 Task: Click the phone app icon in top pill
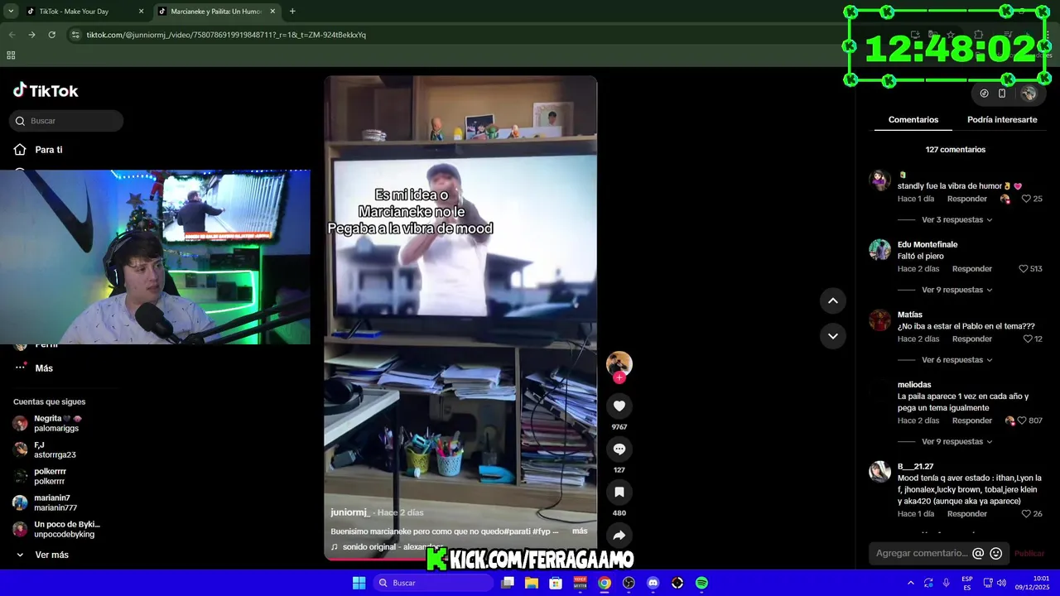(1002, 94)
